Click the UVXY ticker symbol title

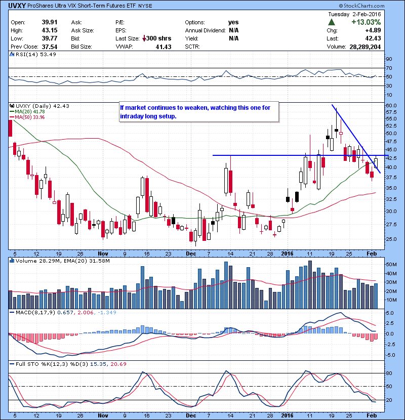coord(17,6)
